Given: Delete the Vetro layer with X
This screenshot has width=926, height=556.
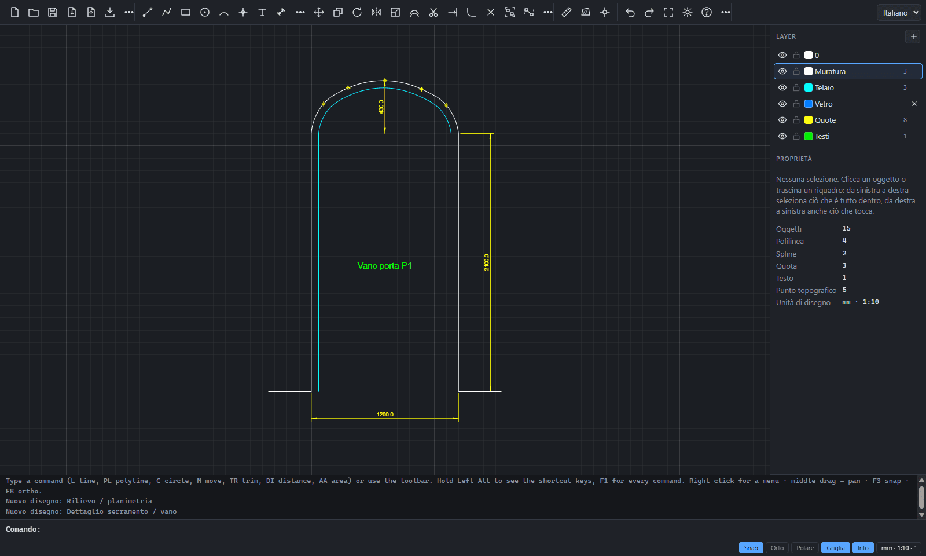Looking at the screenshot, I should coord(914,104).
